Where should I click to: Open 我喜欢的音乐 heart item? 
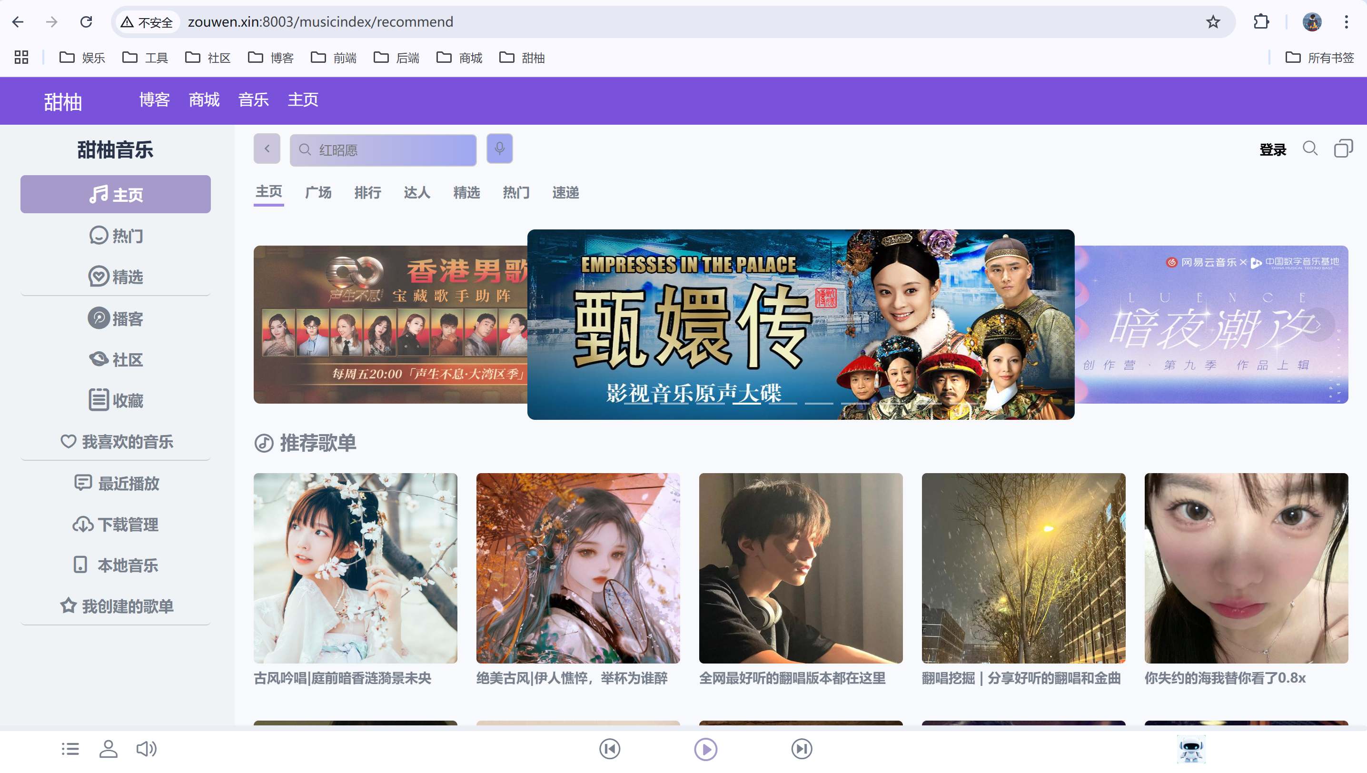(116, 441)
